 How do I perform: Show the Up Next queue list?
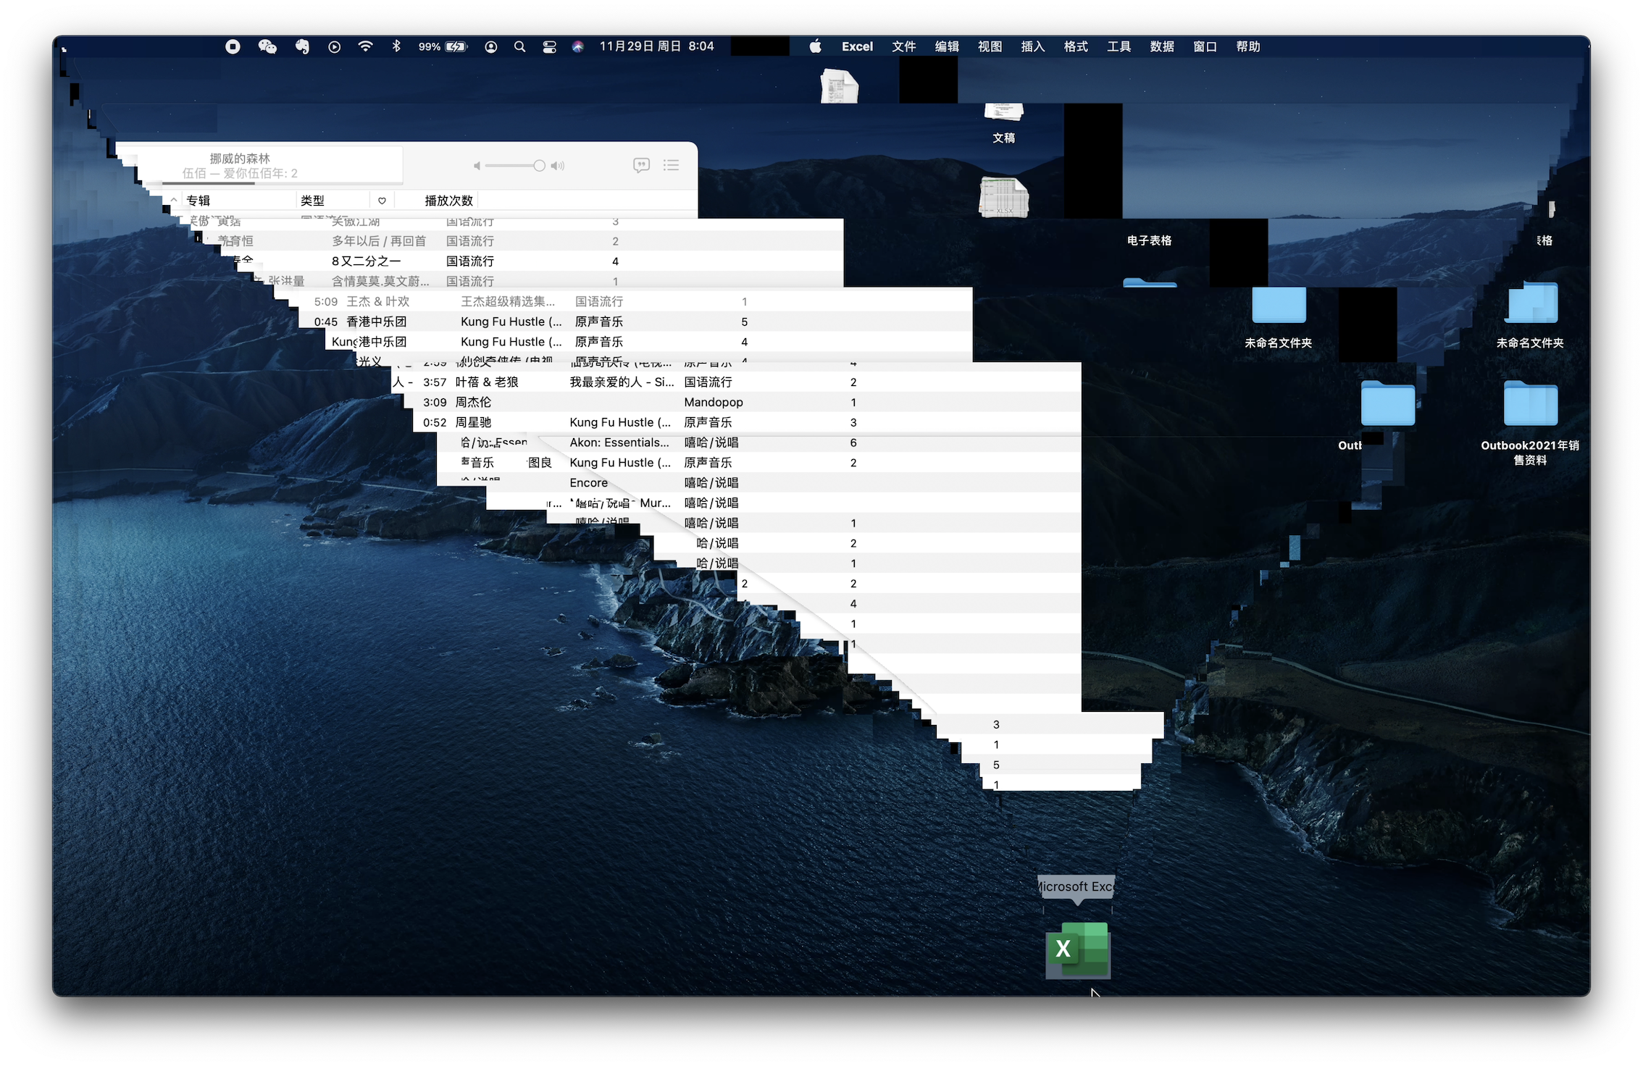(x=671, y=165)
